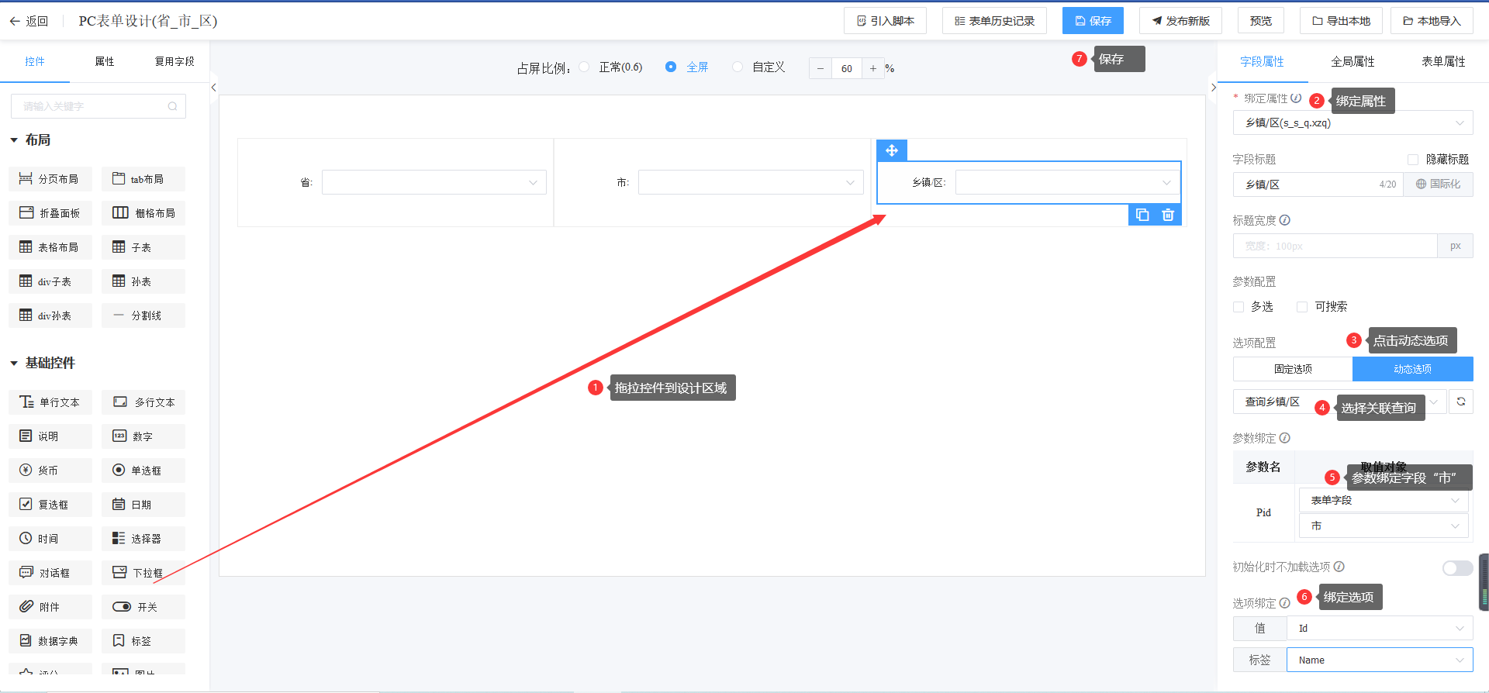Switch to 固定选项 option mode
Screen dimensions: 1489x693
[1293, 369]
